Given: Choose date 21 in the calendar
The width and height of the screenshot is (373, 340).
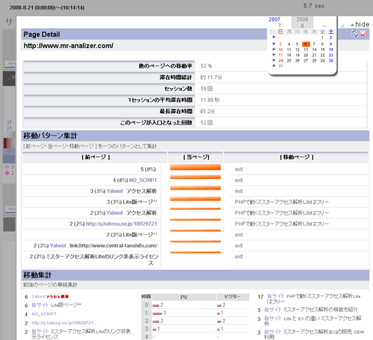Looking at the screenshot, I should pyautogui.click(x=314, y=55).
